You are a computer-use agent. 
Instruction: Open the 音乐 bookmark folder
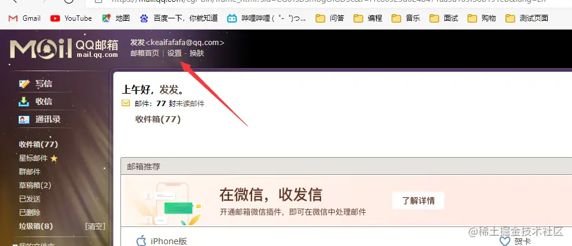pos(406,18)
